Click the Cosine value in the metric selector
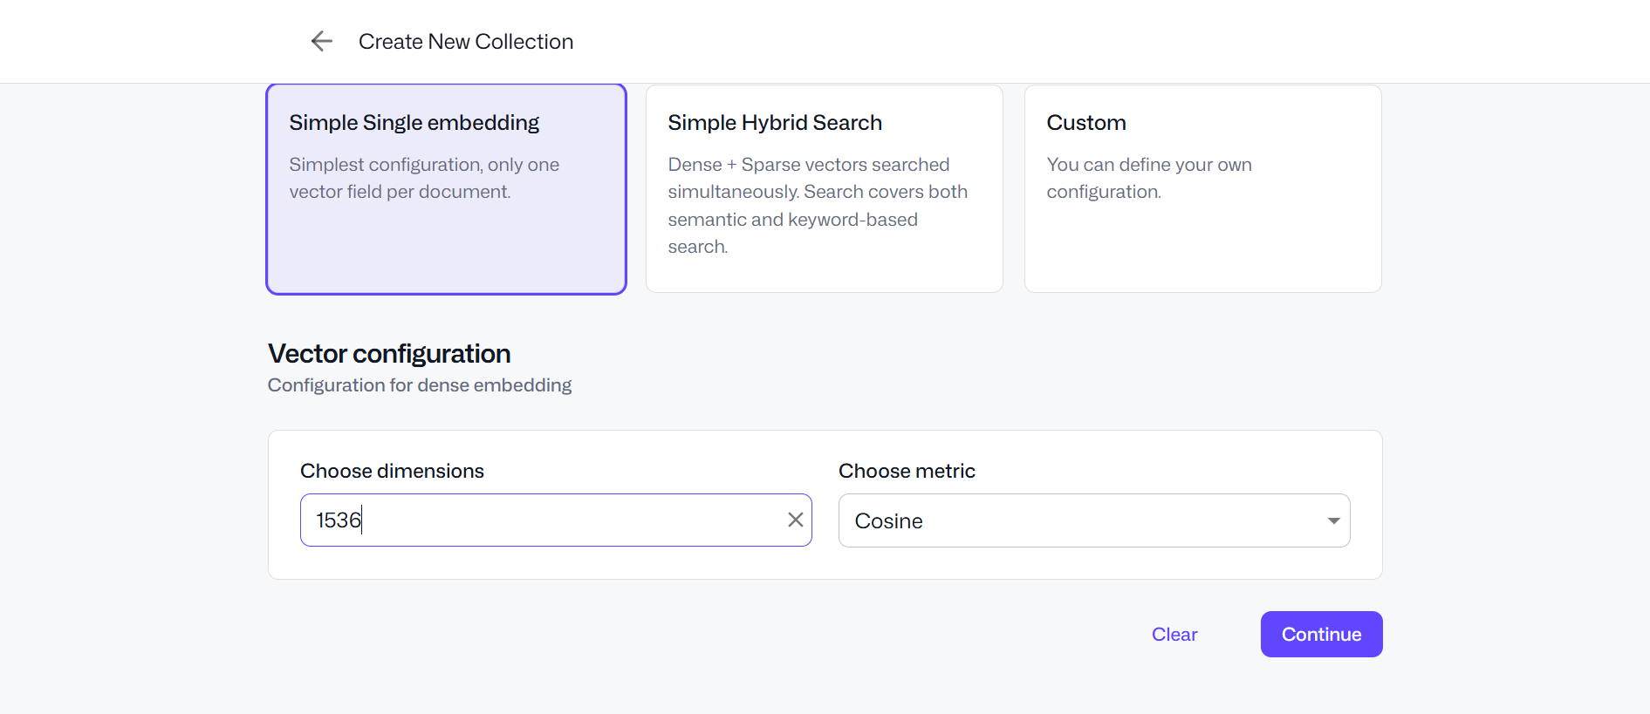Viewport: 1650px width, 714px height. pyautogui.click(x=888, y=520)
